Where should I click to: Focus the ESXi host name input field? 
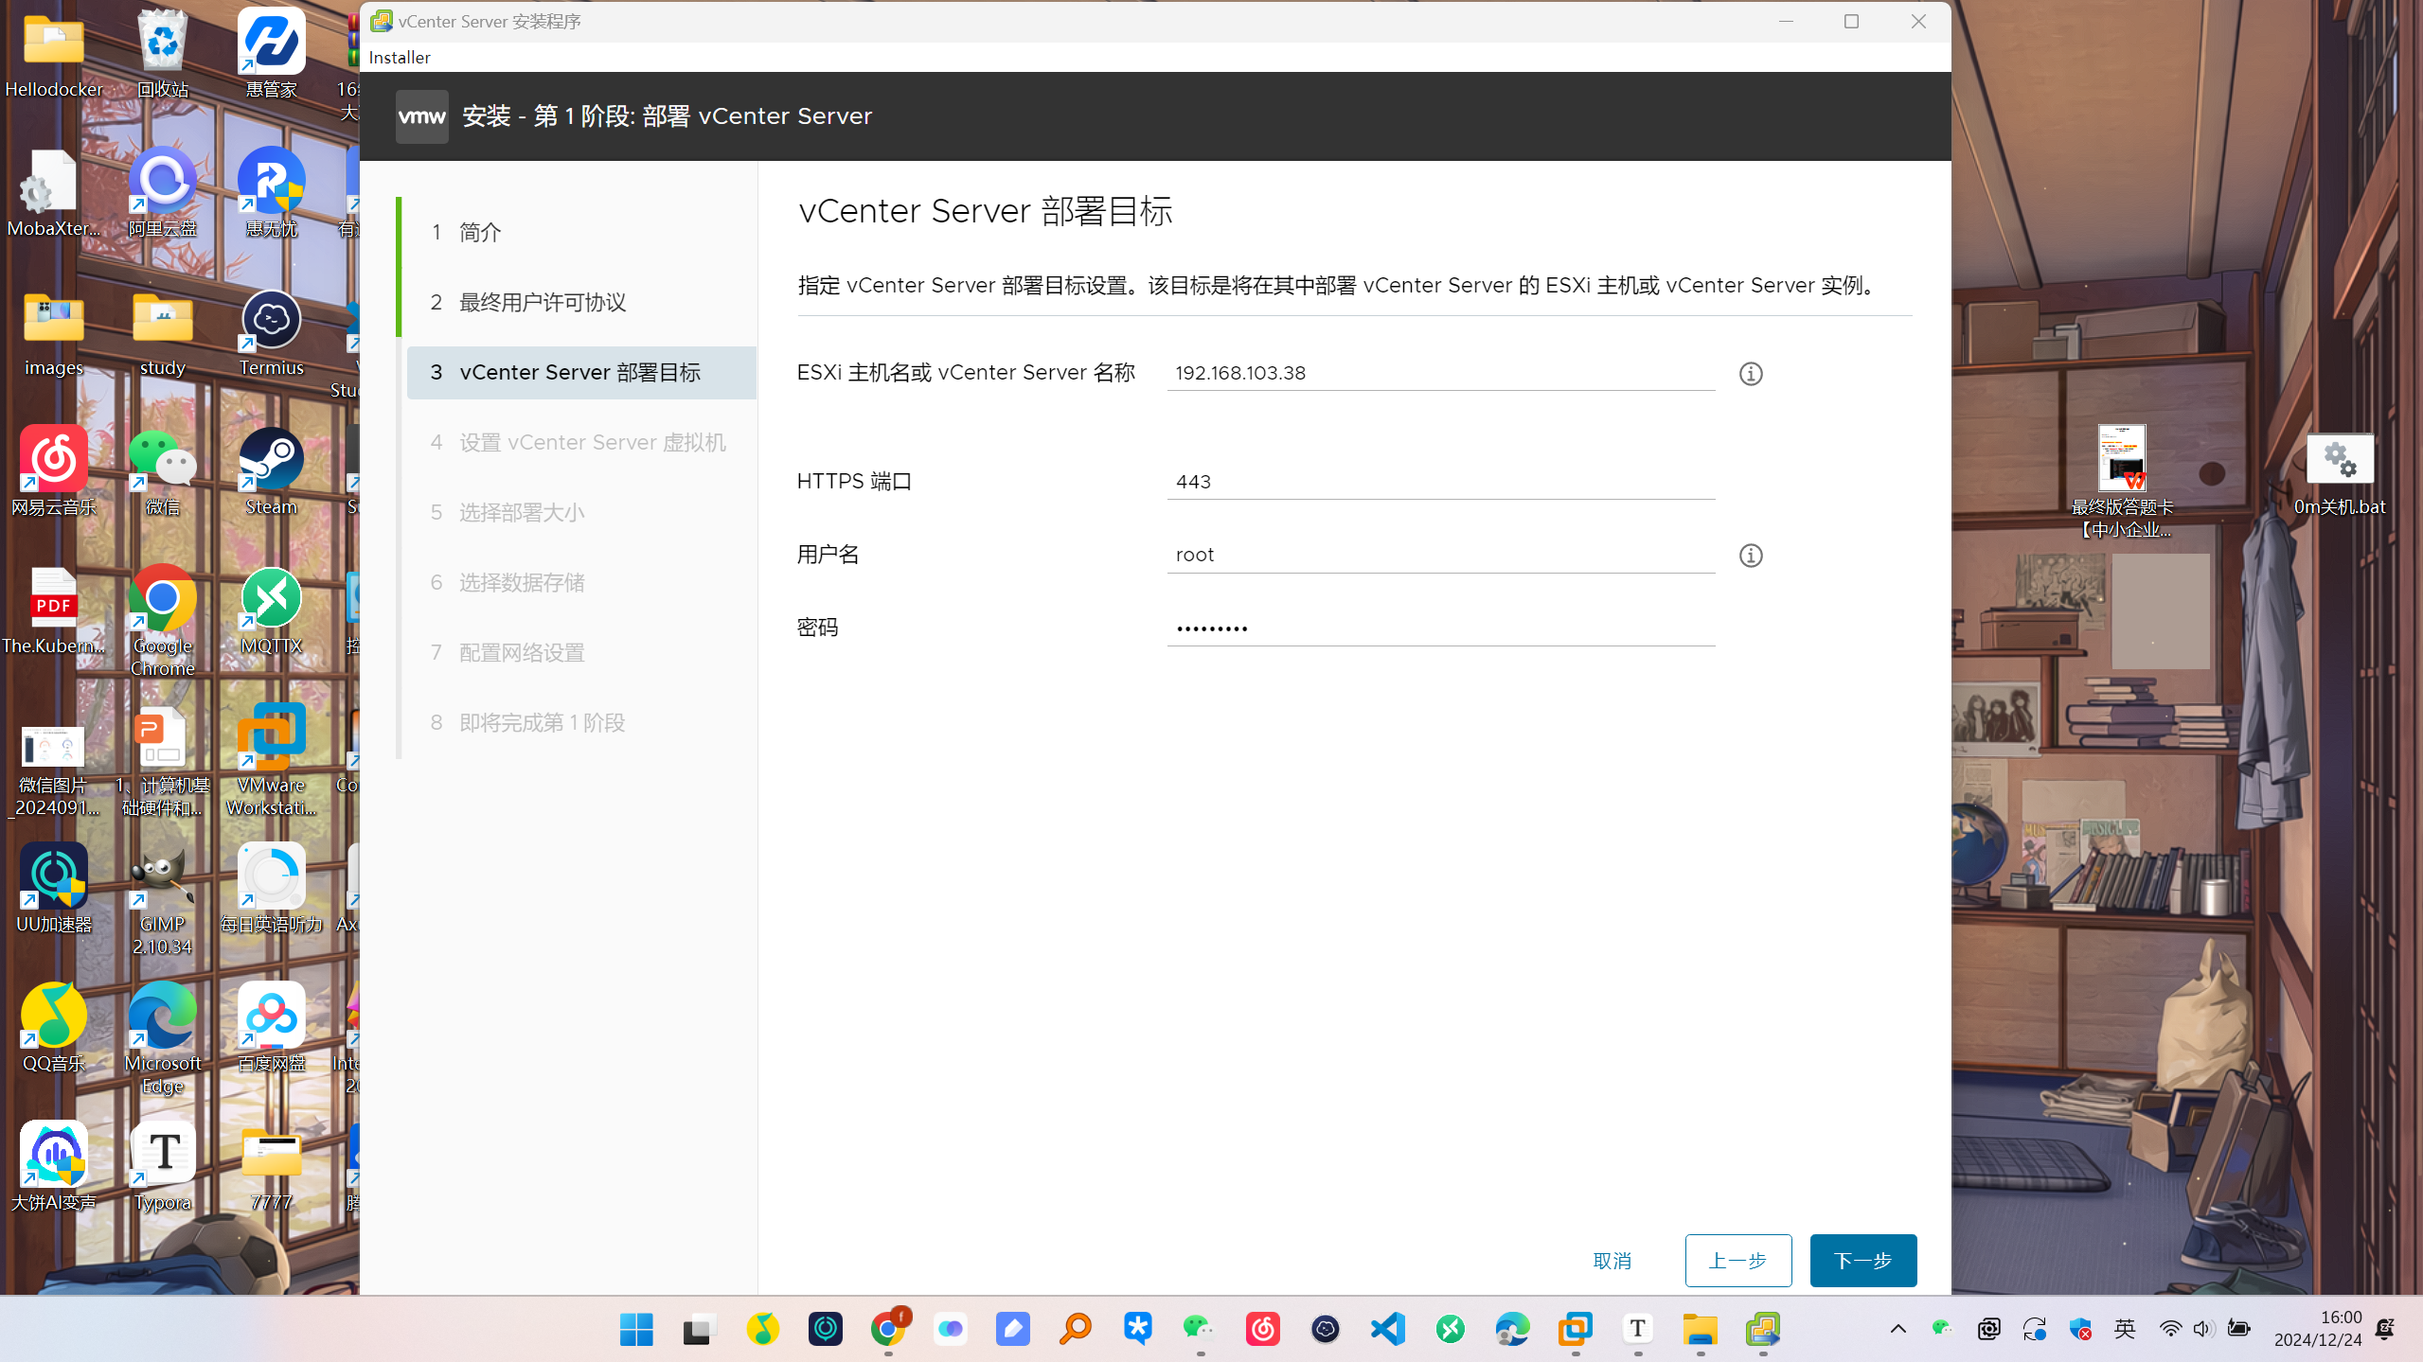1440,373
